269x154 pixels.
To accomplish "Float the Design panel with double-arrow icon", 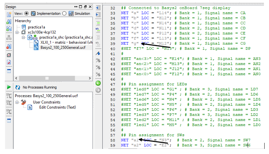I will coord(76,7).
